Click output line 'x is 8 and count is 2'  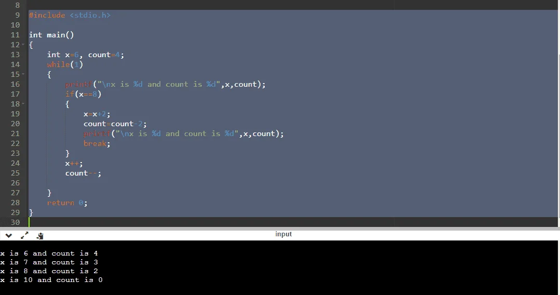49,271
